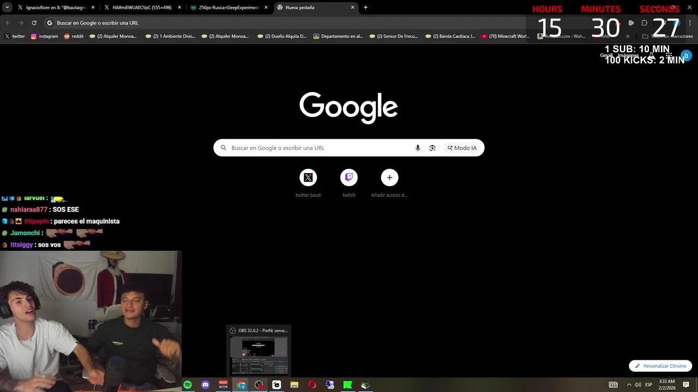Open Chrome three-dot menu
Screen dimensions: 698x392
690,23
